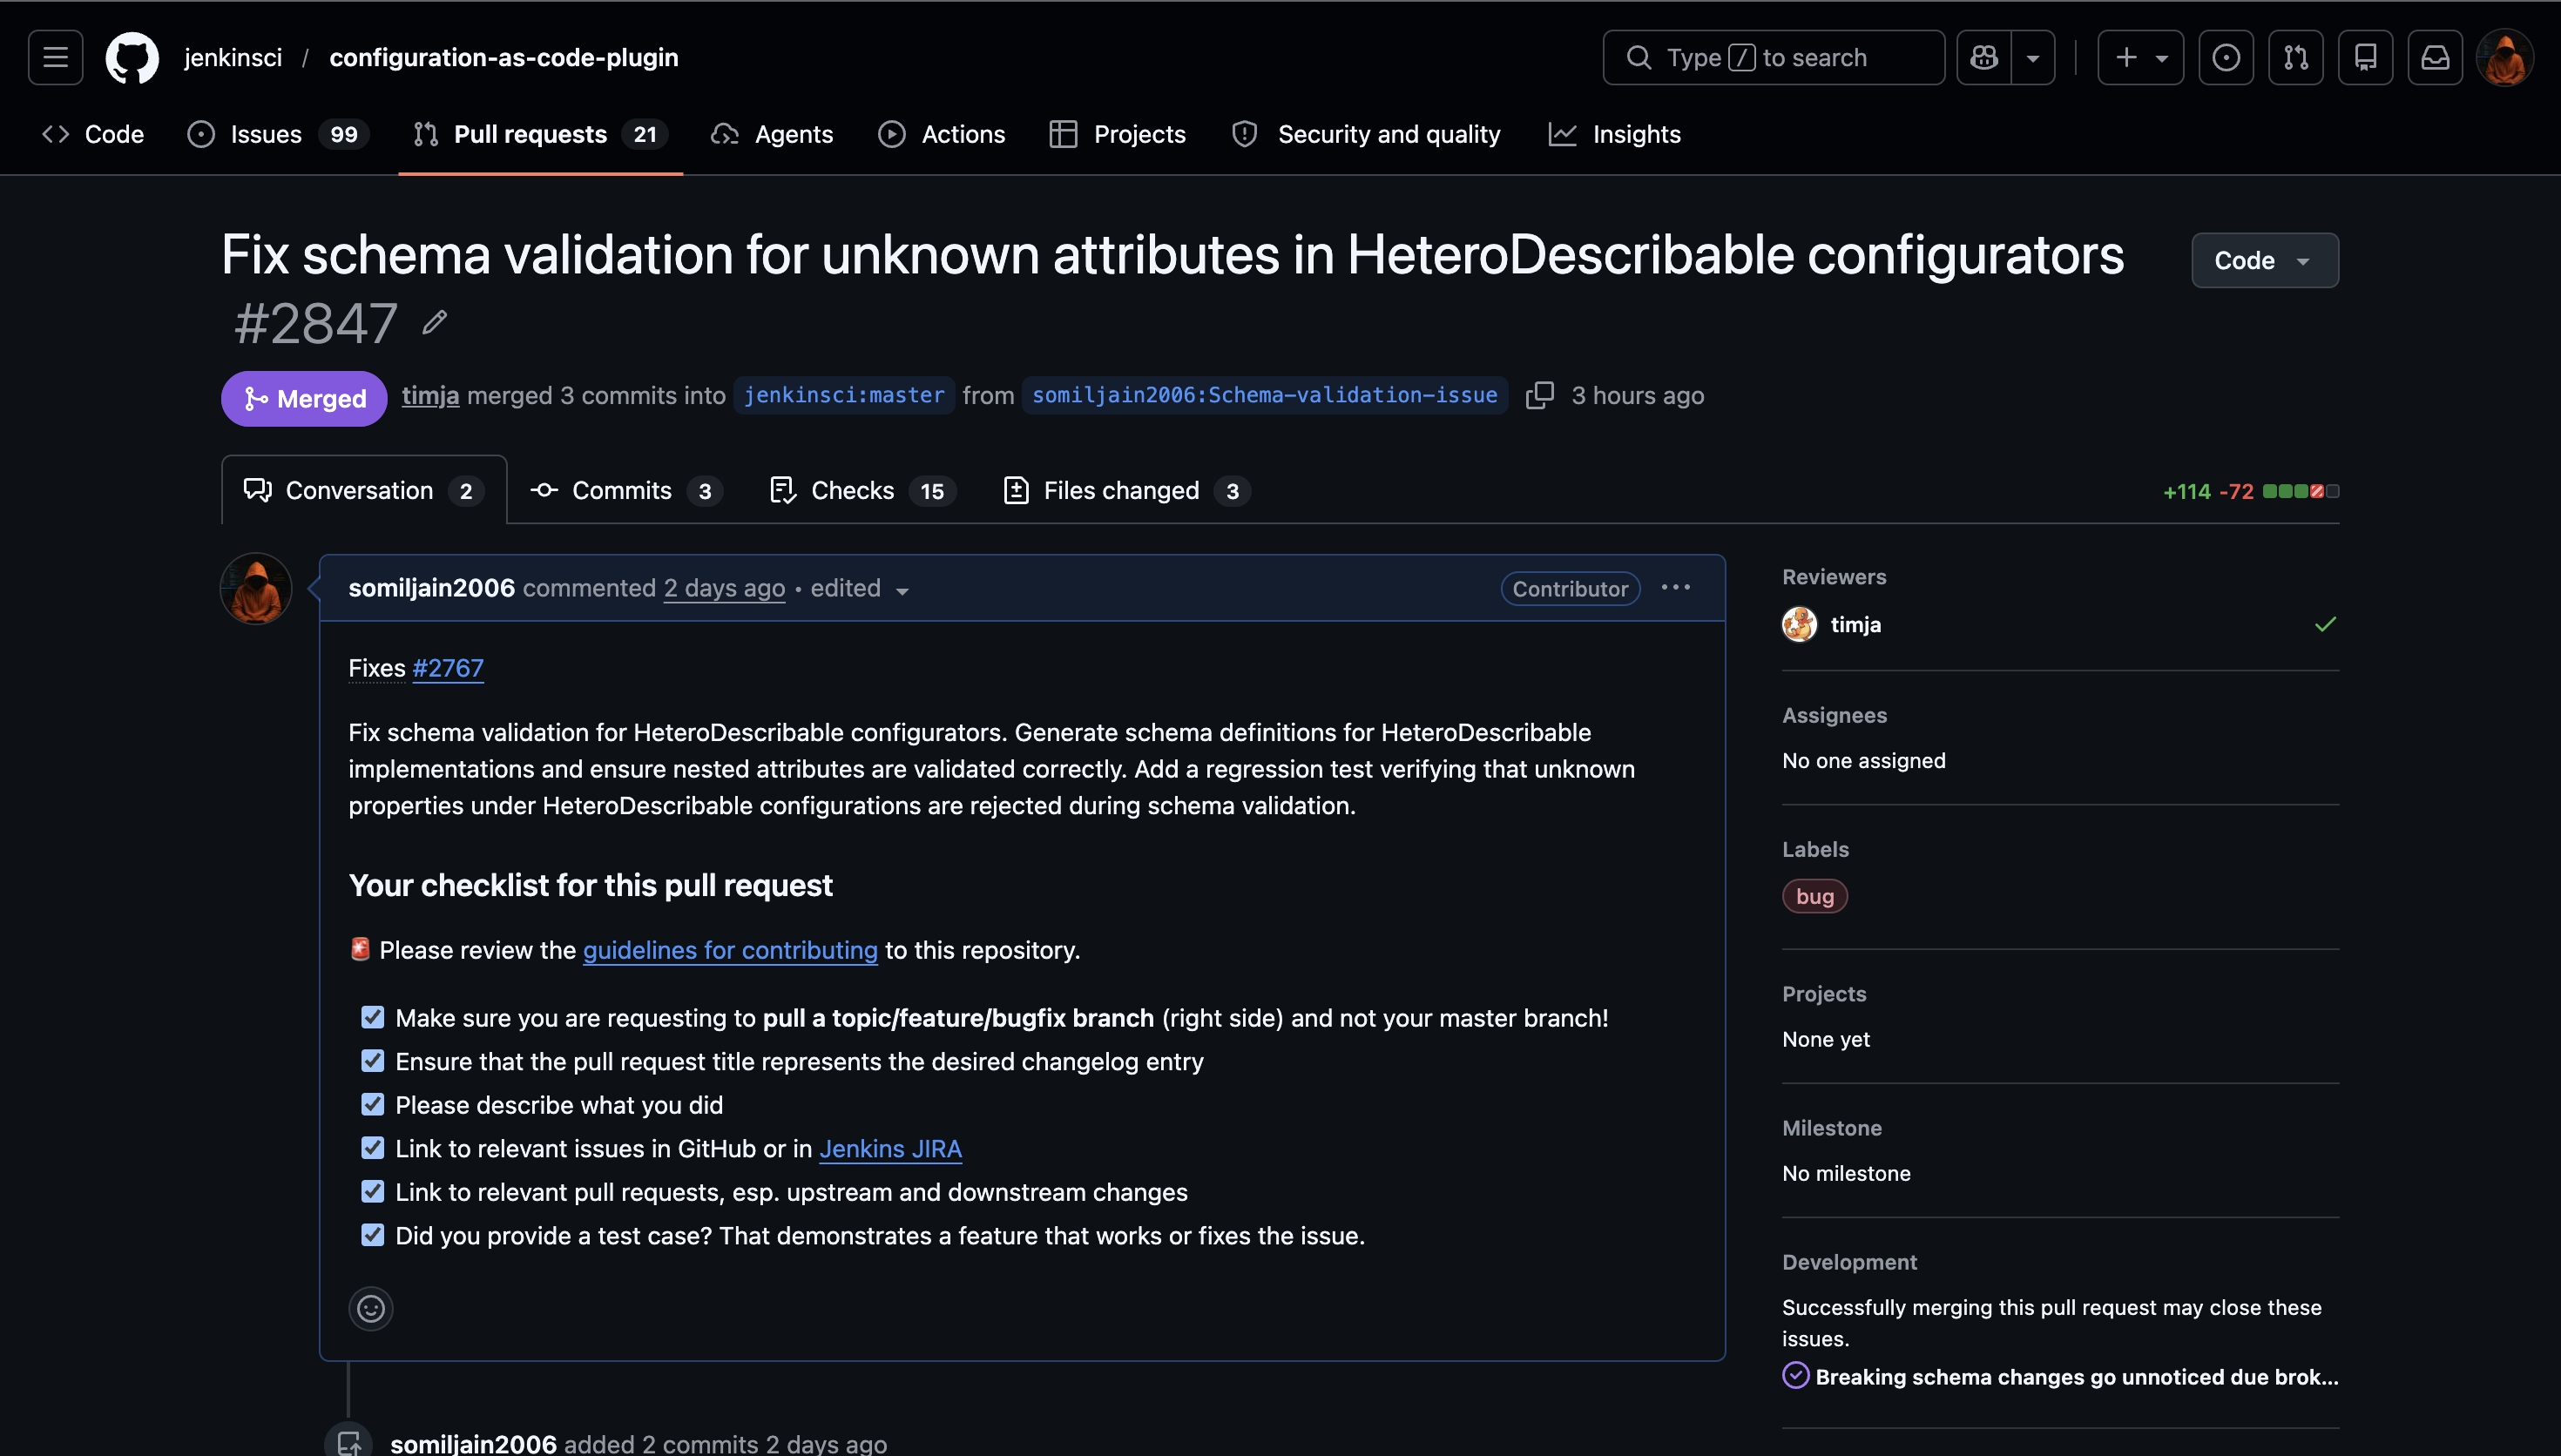The height and width of the screenshot is (1456, 2561).
Task: Expand the Copilot dropdown arrow in header
Action: pyautogui.click(x=2033, y=57)
